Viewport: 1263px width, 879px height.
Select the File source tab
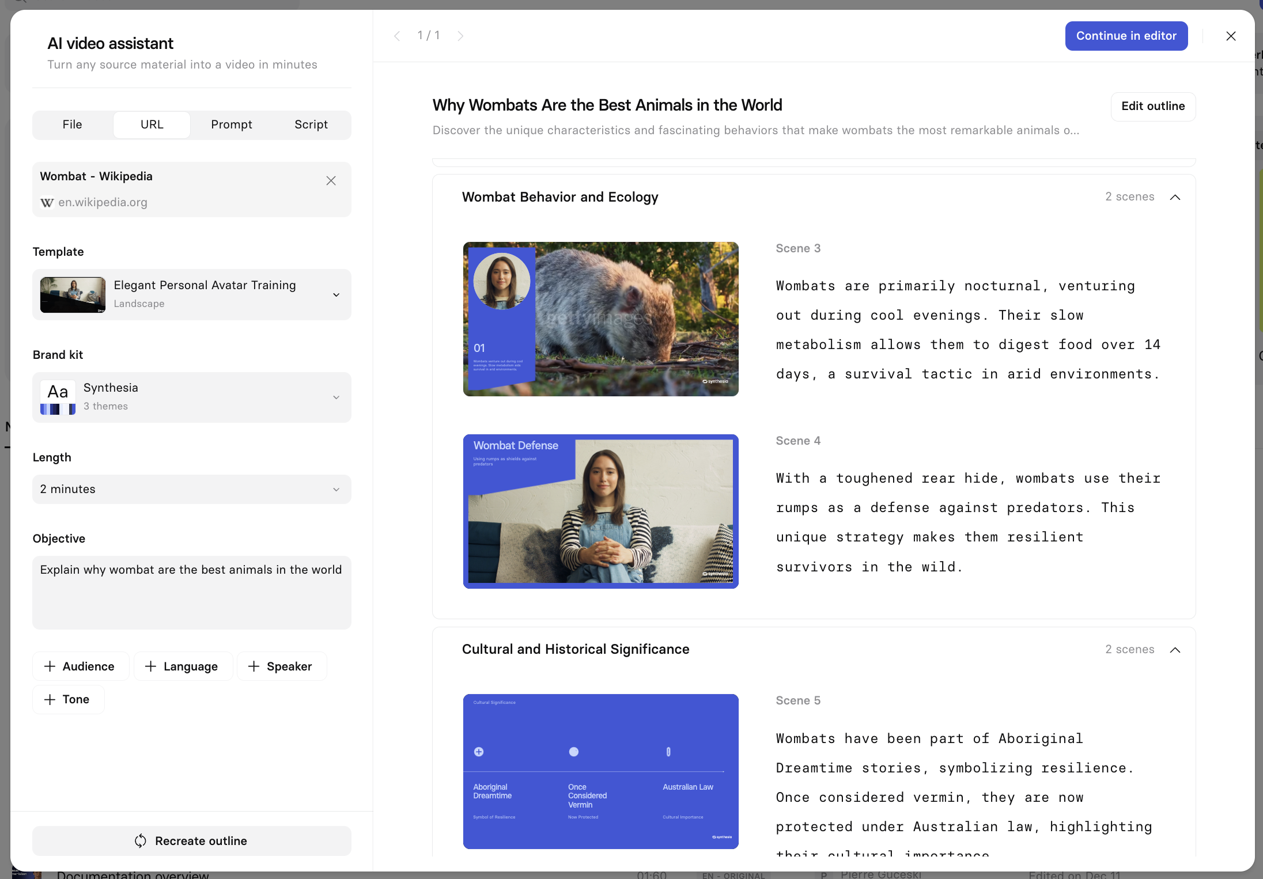[72, 124]
